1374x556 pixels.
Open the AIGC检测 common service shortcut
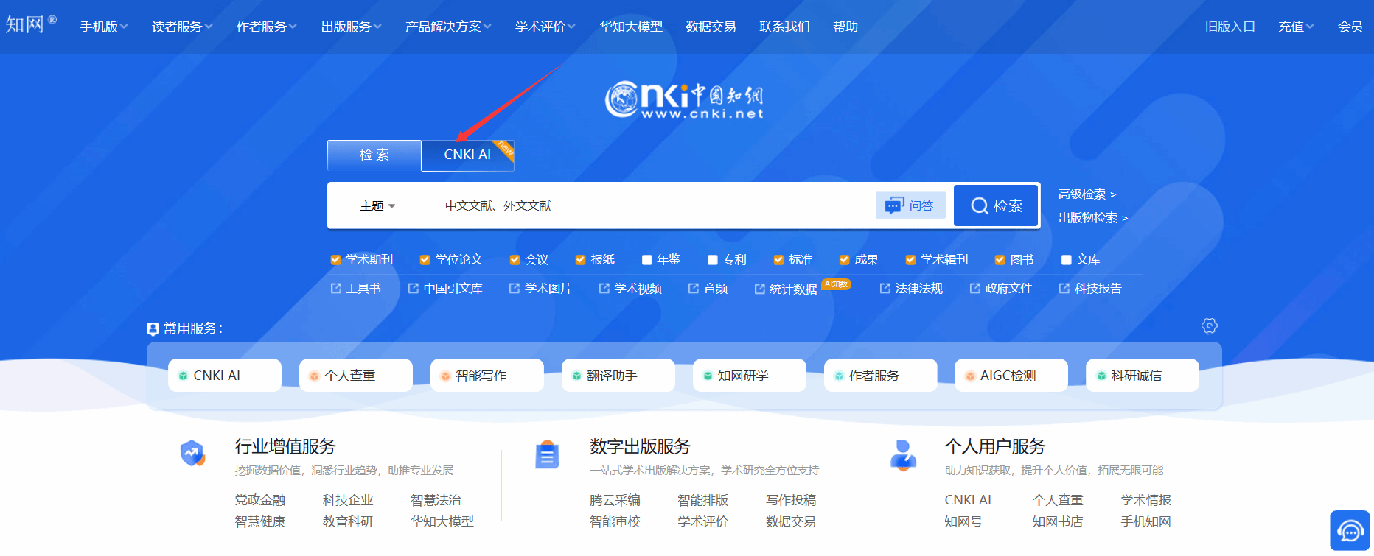(1010, 376)
